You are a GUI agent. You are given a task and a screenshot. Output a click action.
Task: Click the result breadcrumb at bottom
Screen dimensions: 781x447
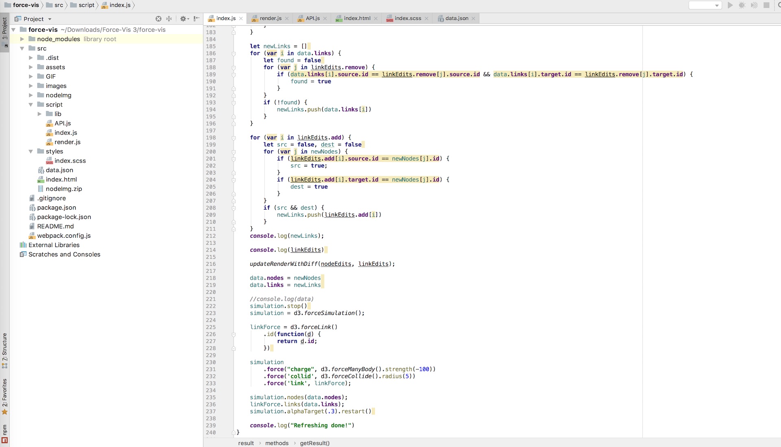pos(246,443)
